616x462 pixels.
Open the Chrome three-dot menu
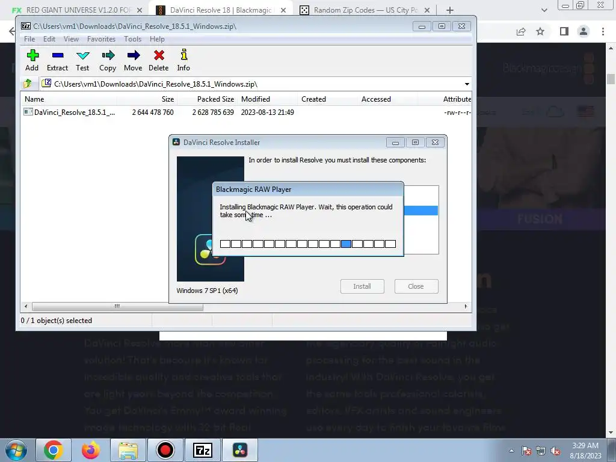point(603,31)
